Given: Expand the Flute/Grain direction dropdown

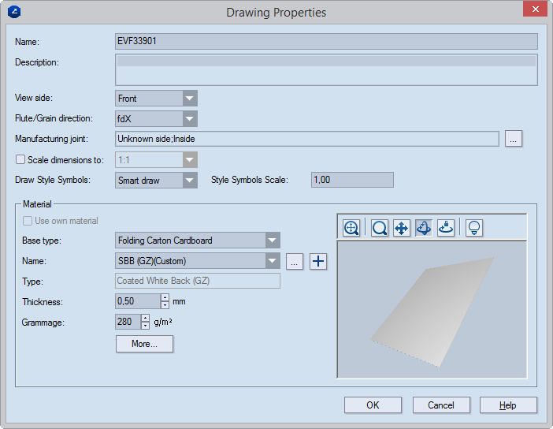Looking at the screenshot, I should 189,119.
